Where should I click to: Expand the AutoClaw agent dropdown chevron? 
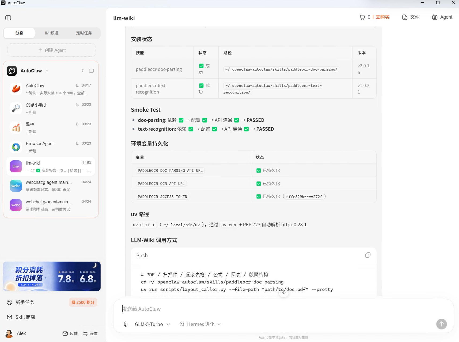pos(47,71)
